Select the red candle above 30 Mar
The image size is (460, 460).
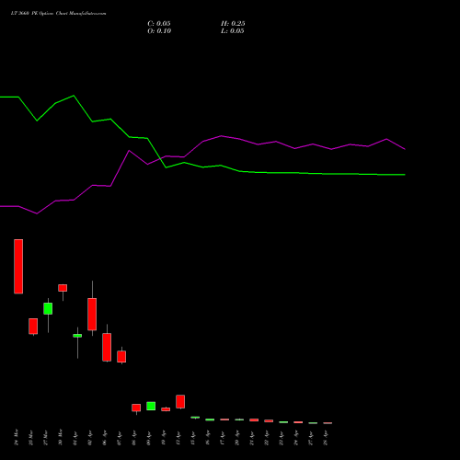(x=63, y=288)
